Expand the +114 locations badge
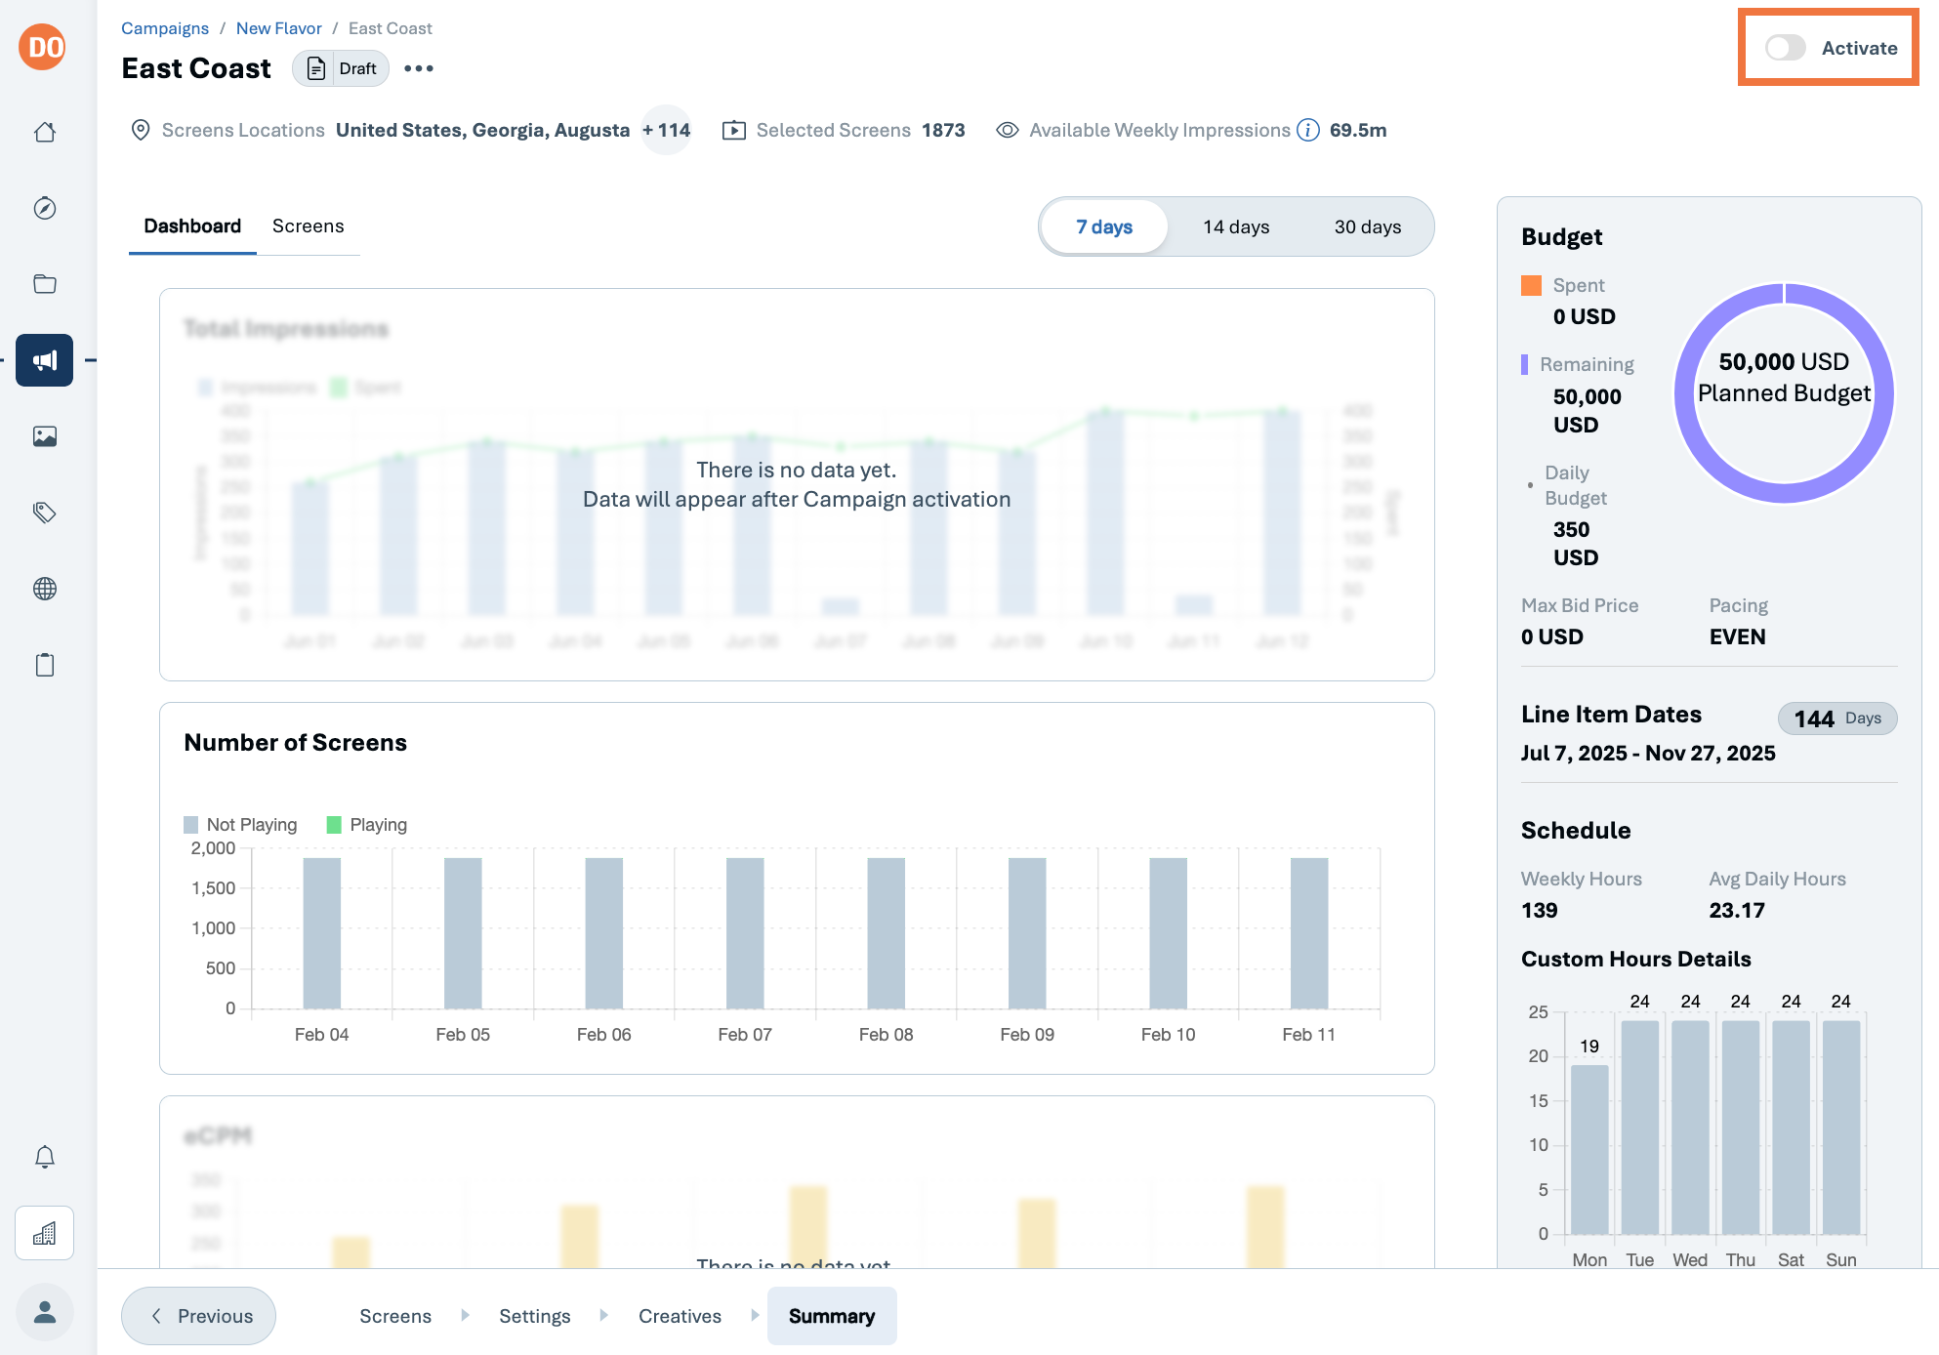1939x1355 pixels. click(667, 130)
